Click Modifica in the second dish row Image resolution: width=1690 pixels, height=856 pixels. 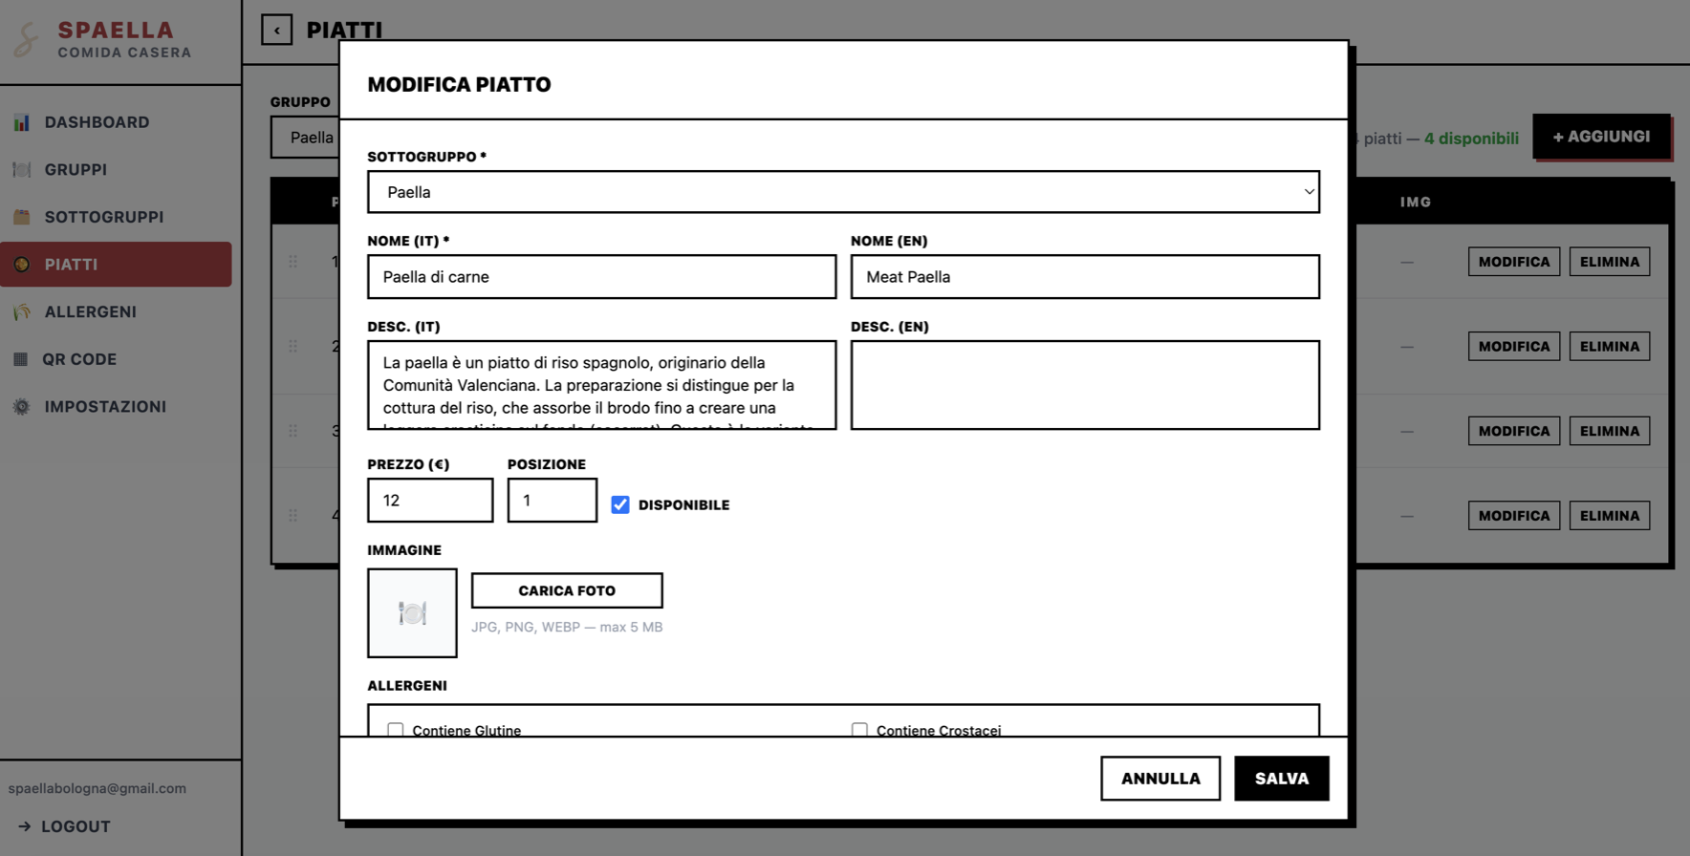click(1514, 347)
